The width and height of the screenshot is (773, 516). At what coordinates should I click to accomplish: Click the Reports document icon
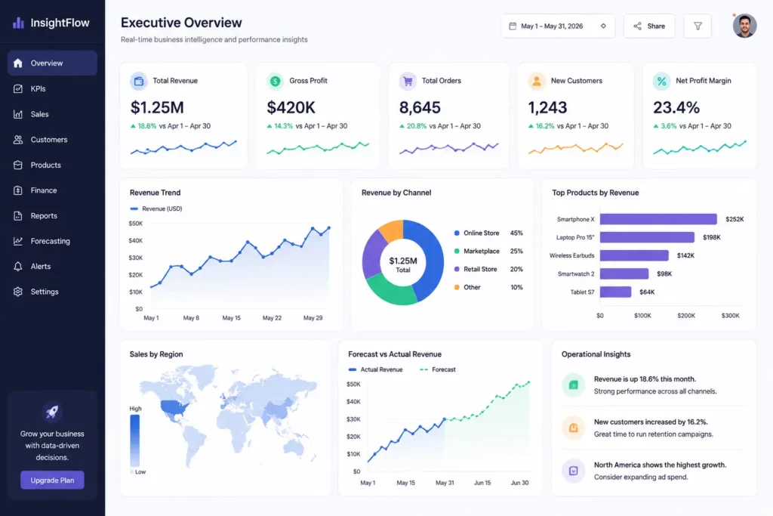[x=18, y=215]
